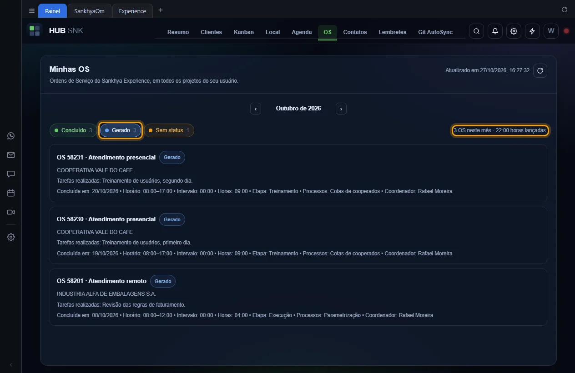This screenshot has width=575, height=373.
Task: Open the OS 58230 Atendimento presencial card
Action: click(x=298, y=235)
